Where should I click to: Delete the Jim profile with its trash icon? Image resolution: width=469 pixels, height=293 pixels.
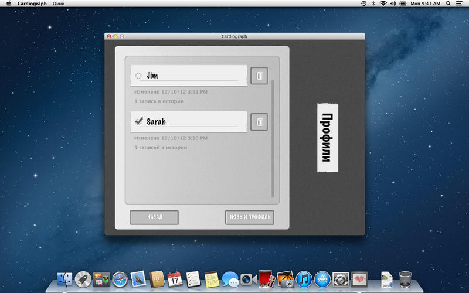point(259,76)
